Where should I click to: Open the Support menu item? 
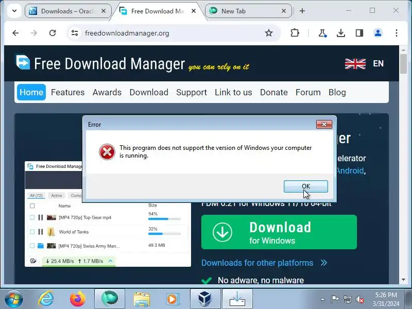[x=191, y=92]
